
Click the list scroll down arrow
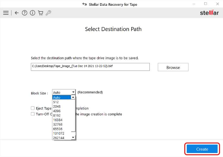[73, 137]
